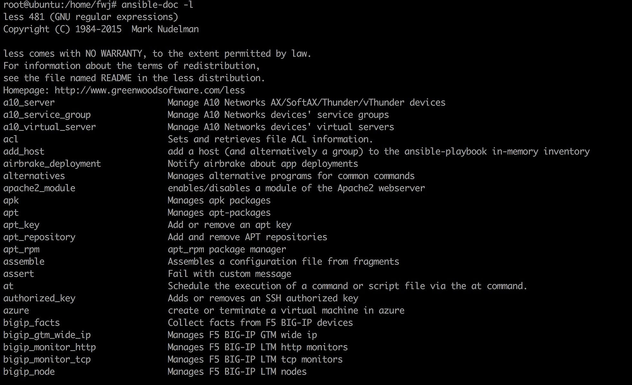Select the add_host module entry
This screenshot has height=385, width=632.
[24, 152]
